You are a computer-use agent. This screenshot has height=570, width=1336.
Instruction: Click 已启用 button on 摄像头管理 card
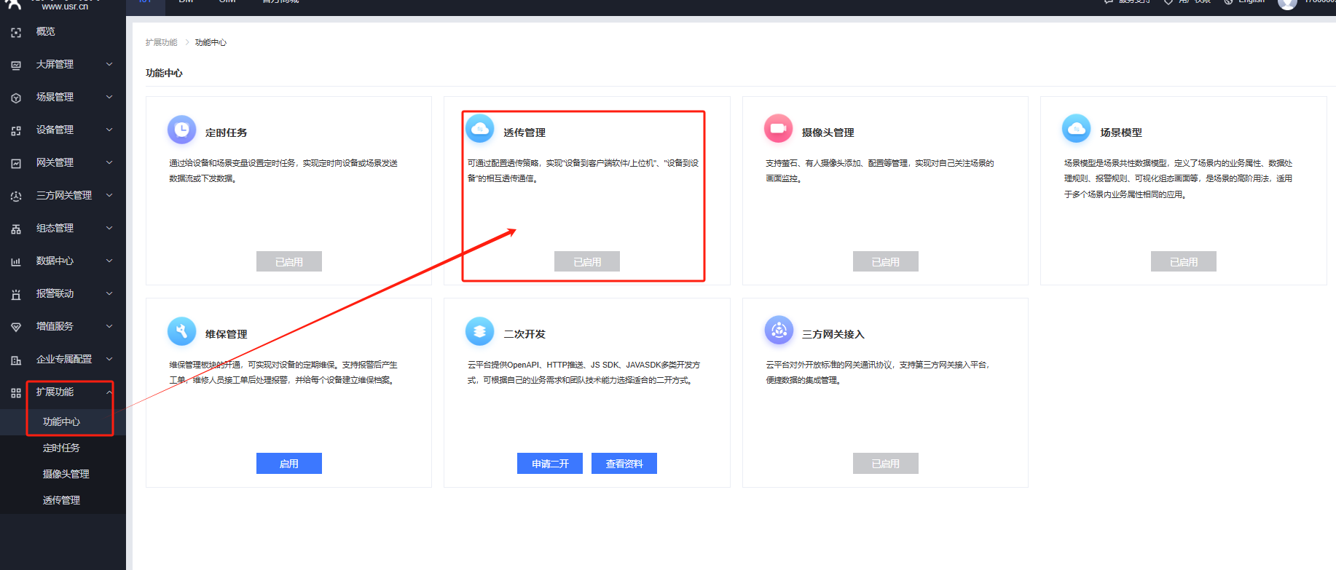pyautogui.click(x=886, y=262)
